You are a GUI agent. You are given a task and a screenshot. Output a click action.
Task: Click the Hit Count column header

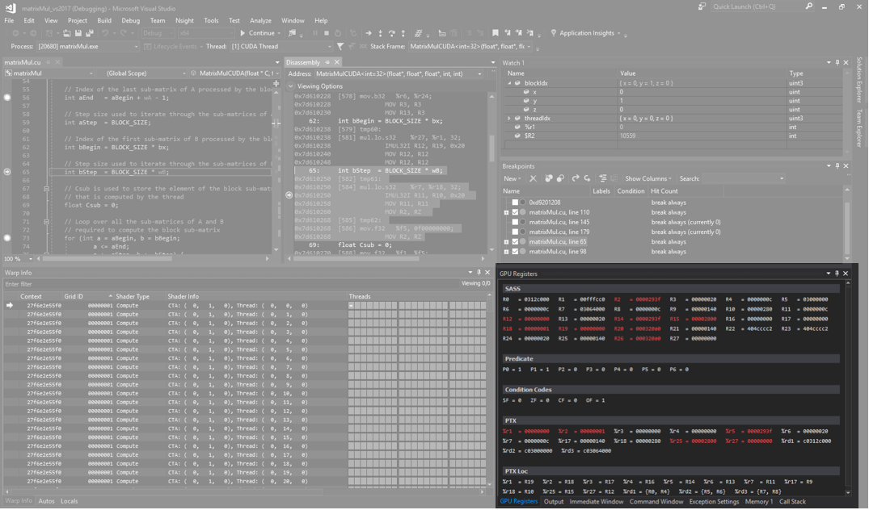pos(664,190)
